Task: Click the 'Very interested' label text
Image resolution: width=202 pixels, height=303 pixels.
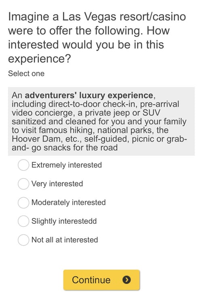Action: click(x=57, y=184)
